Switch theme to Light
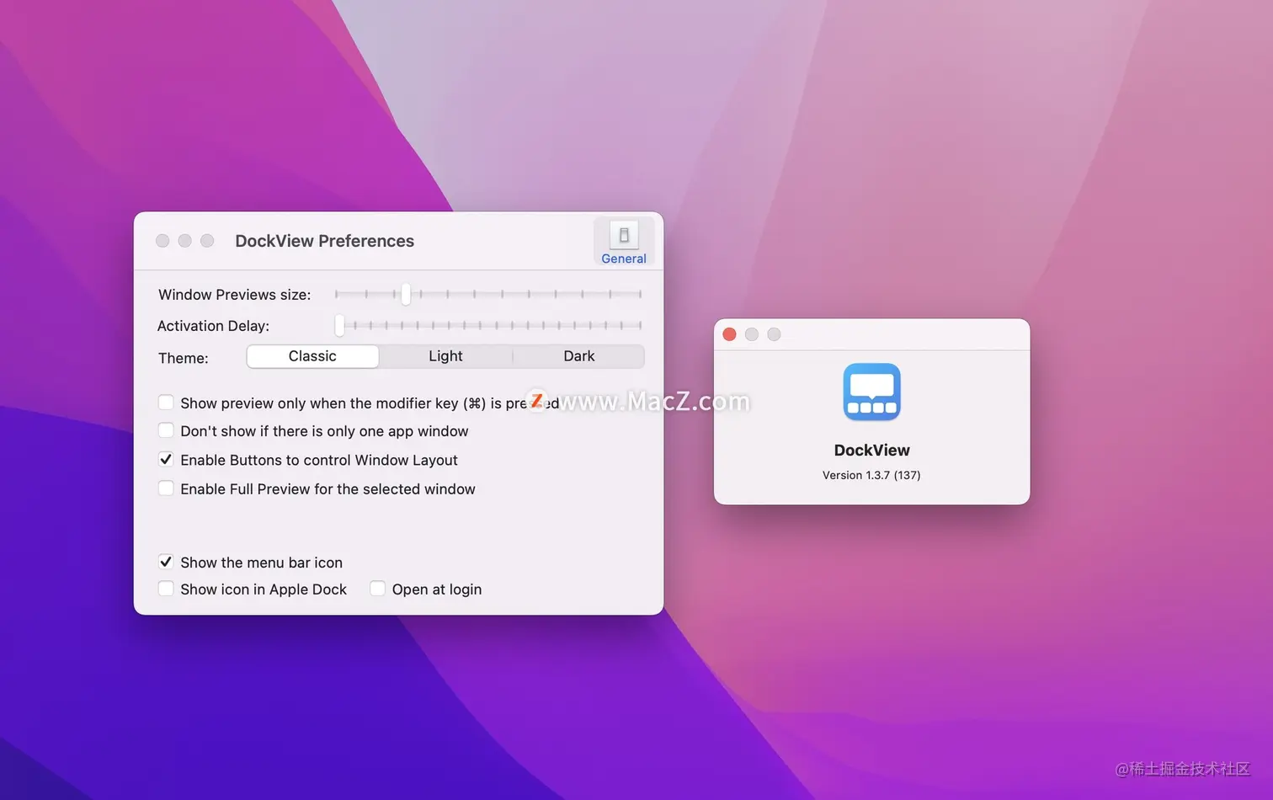 pos(445,356)
